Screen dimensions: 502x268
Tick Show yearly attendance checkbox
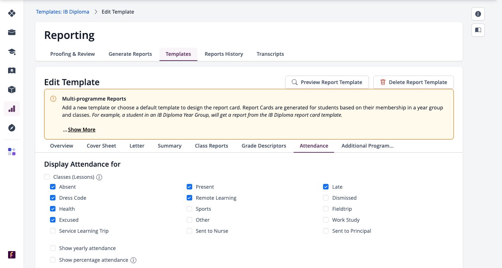pyautogui.click(x=53, y=248)
